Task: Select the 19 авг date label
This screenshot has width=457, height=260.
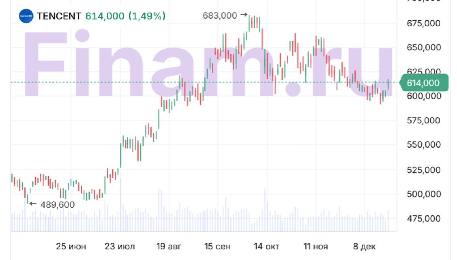Action: (x=169, y=247)
